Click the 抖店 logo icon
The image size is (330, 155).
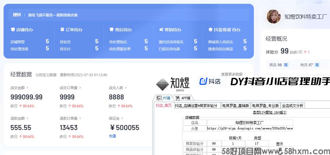point(203,81)
